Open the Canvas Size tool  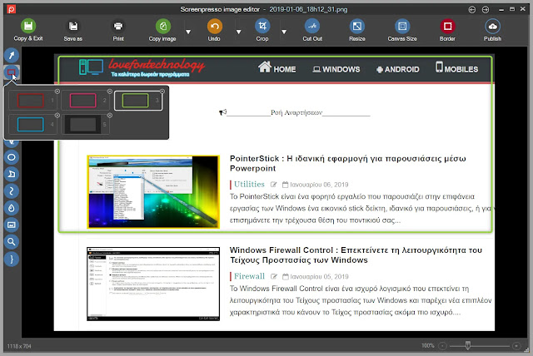[402, 30]
